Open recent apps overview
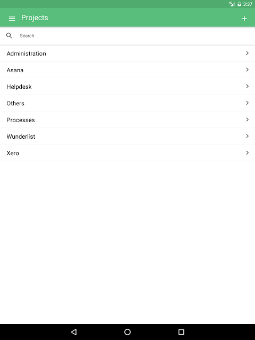The image size is (255, 340). (181, 331)
